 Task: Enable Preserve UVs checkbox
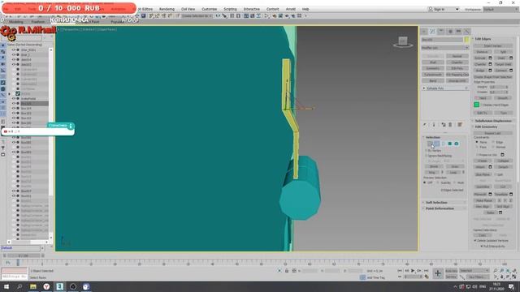tap(478, 155)
